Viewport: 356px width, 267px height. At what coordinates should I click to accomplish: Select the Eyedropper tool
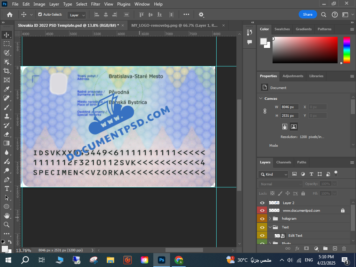(x=7, y=89)
